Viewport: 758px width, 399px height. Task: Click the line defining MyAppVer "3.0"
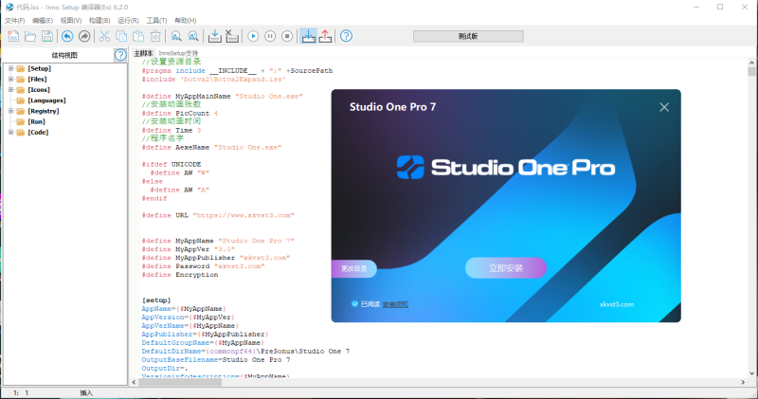click(x=188, y=249)
